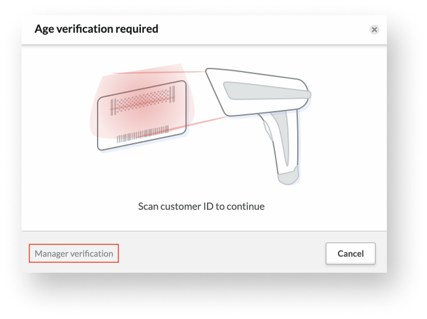Click the gray scanner top panel

pos(267,91)
